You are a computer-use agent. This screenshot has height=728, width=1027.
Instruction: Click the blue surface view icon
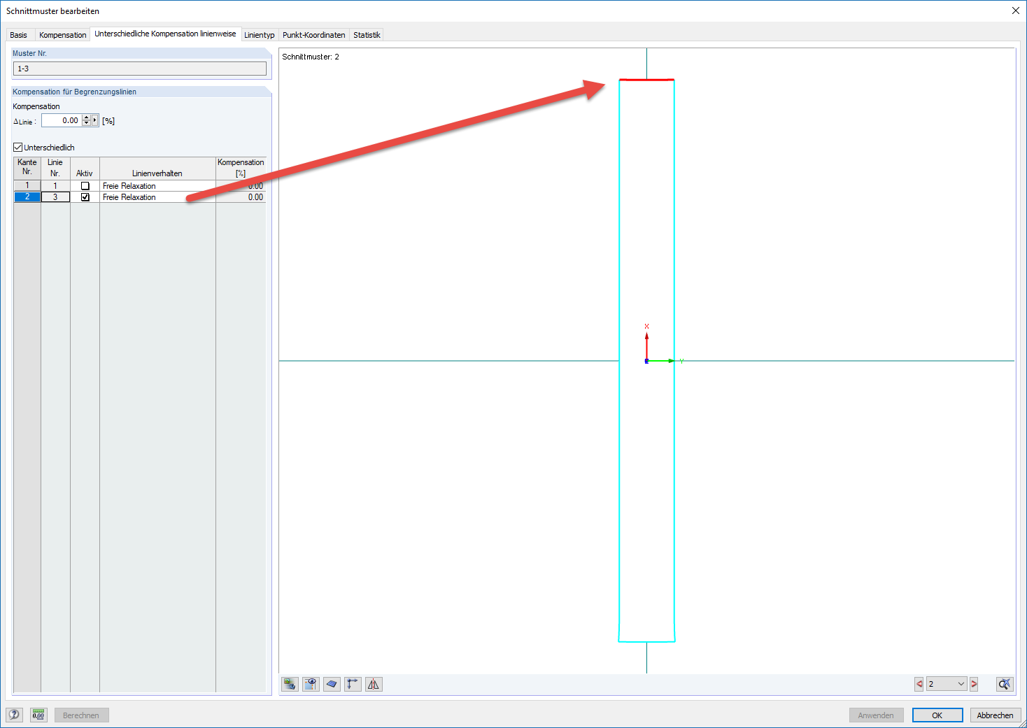(332, 684)
